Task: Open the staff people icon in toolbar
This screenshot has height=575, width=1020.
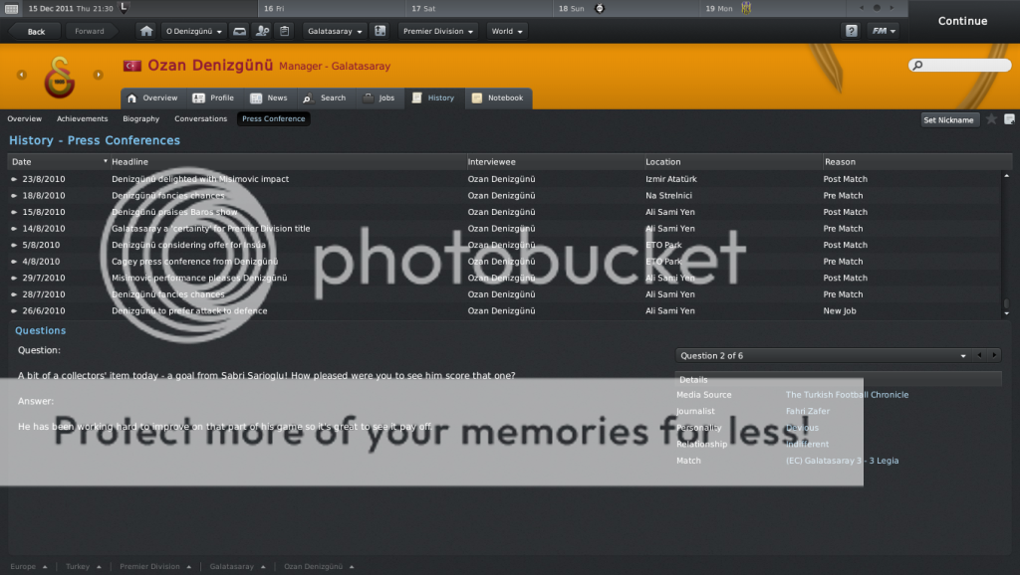Action: pyautogui.click(x=262, y=31)
